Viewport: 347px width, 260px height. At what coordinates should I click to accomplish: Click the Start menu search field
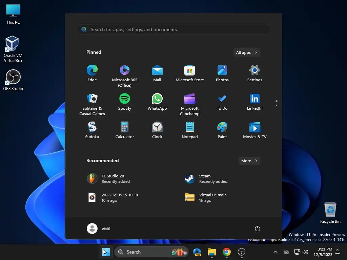click(x=173, y=29)
